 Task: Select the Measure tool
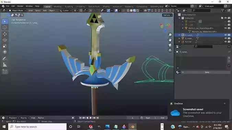point(5,65)
